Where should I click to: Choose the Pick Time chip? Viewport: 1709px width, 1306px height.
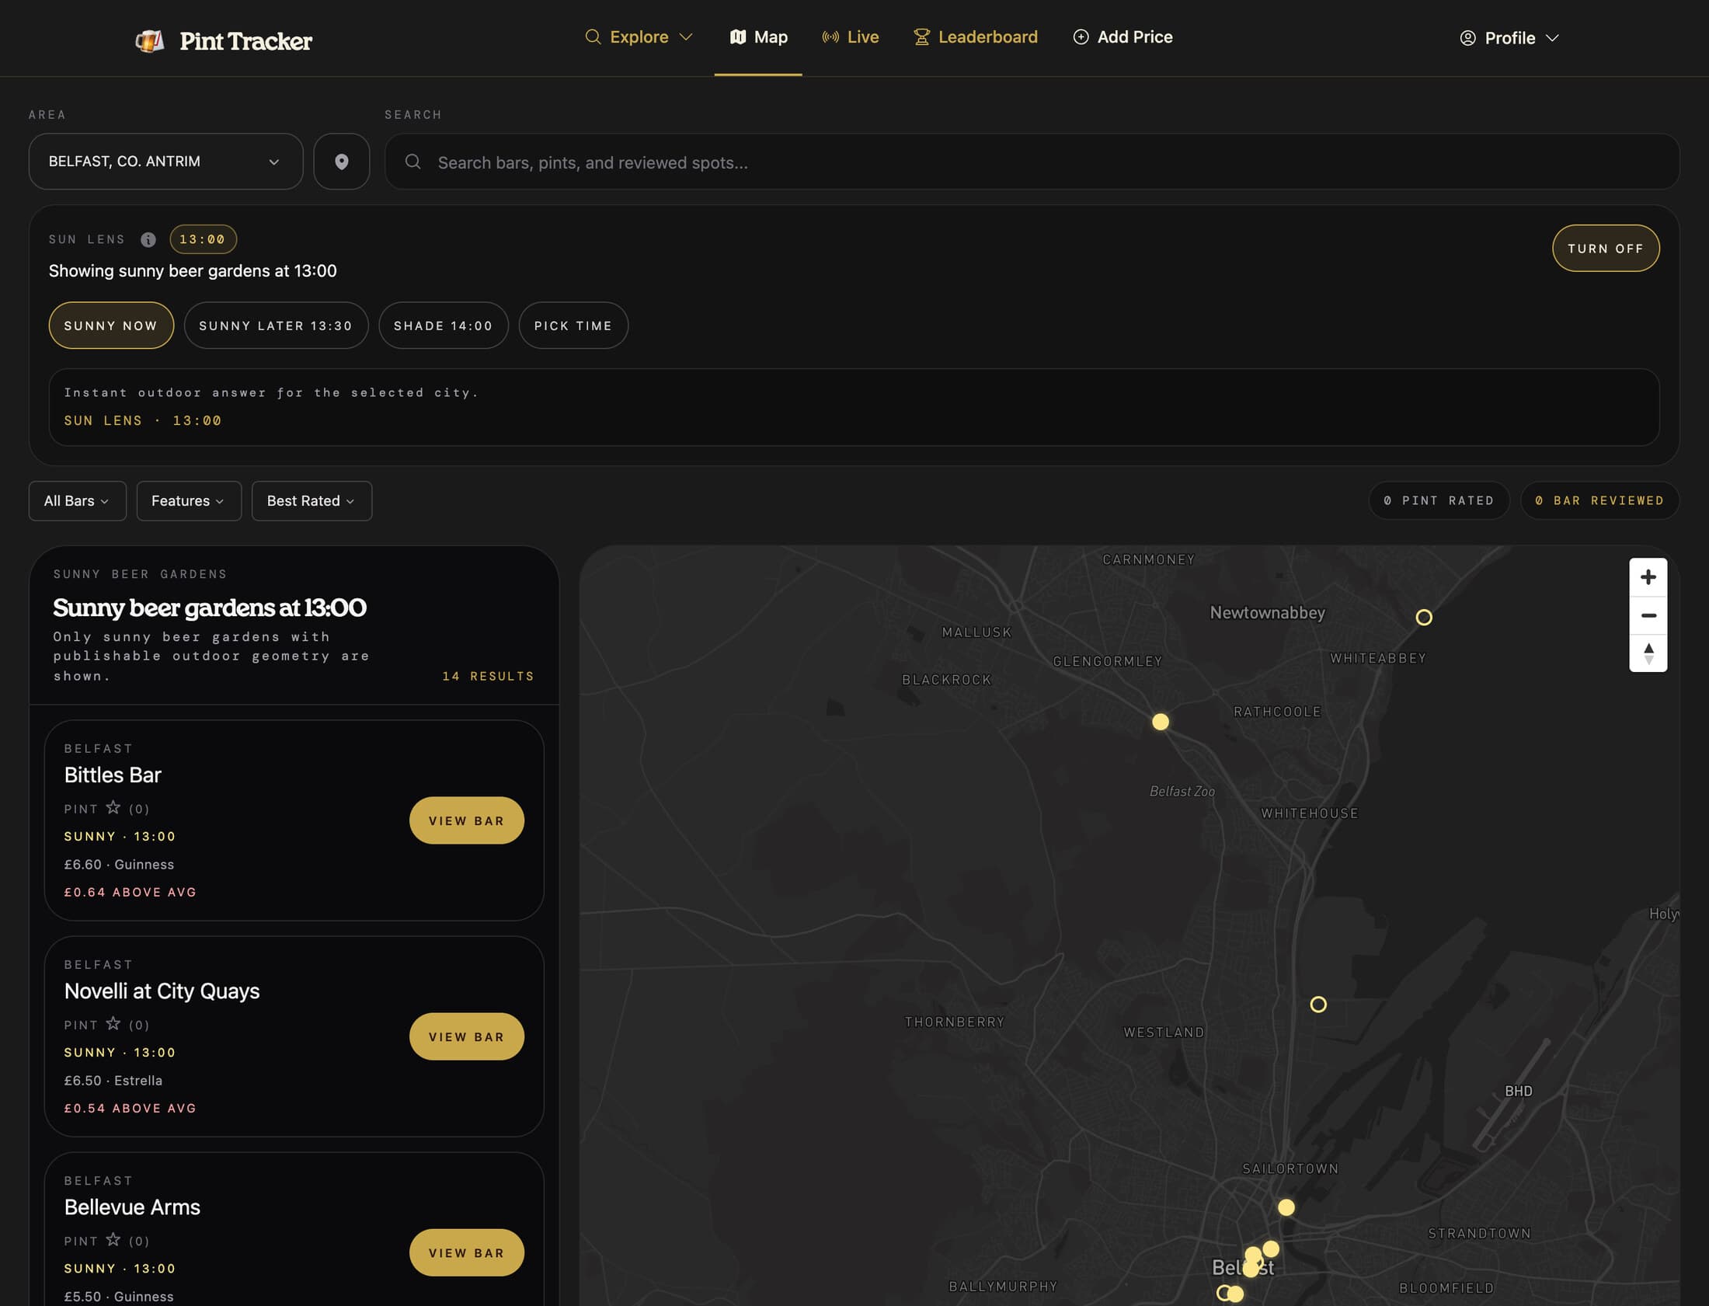pos(573,326)
